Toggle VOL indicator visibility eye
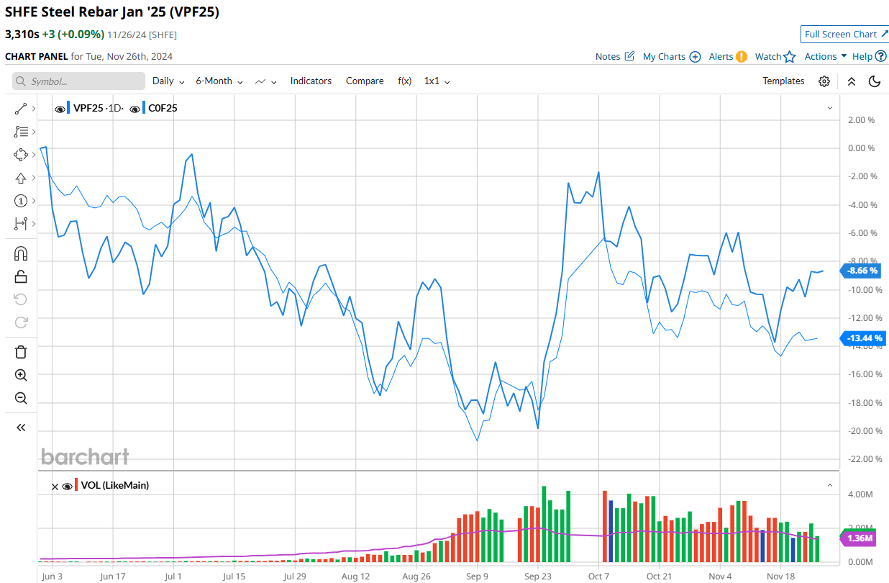Screen dimensions: 889x583 (68, 486)
